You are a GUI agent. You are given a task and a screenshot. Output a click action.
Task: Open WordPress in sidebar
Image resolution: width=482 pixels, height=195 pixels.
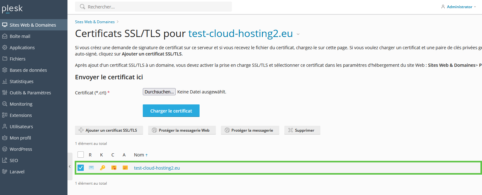tap(34, 149)
